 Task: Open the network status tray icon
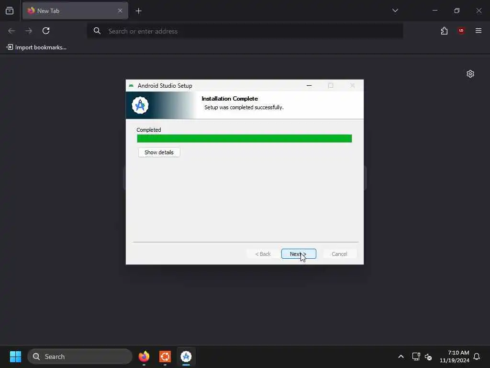pos(416,356)
